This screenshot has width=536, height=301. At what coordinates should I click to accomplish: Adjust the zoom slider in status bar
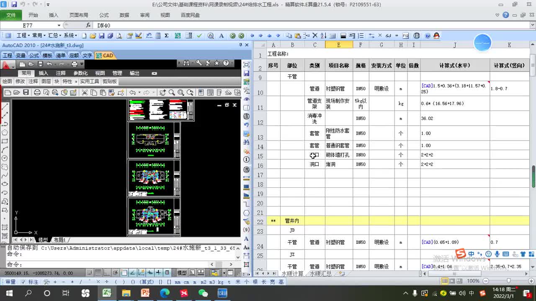point(508,281)
